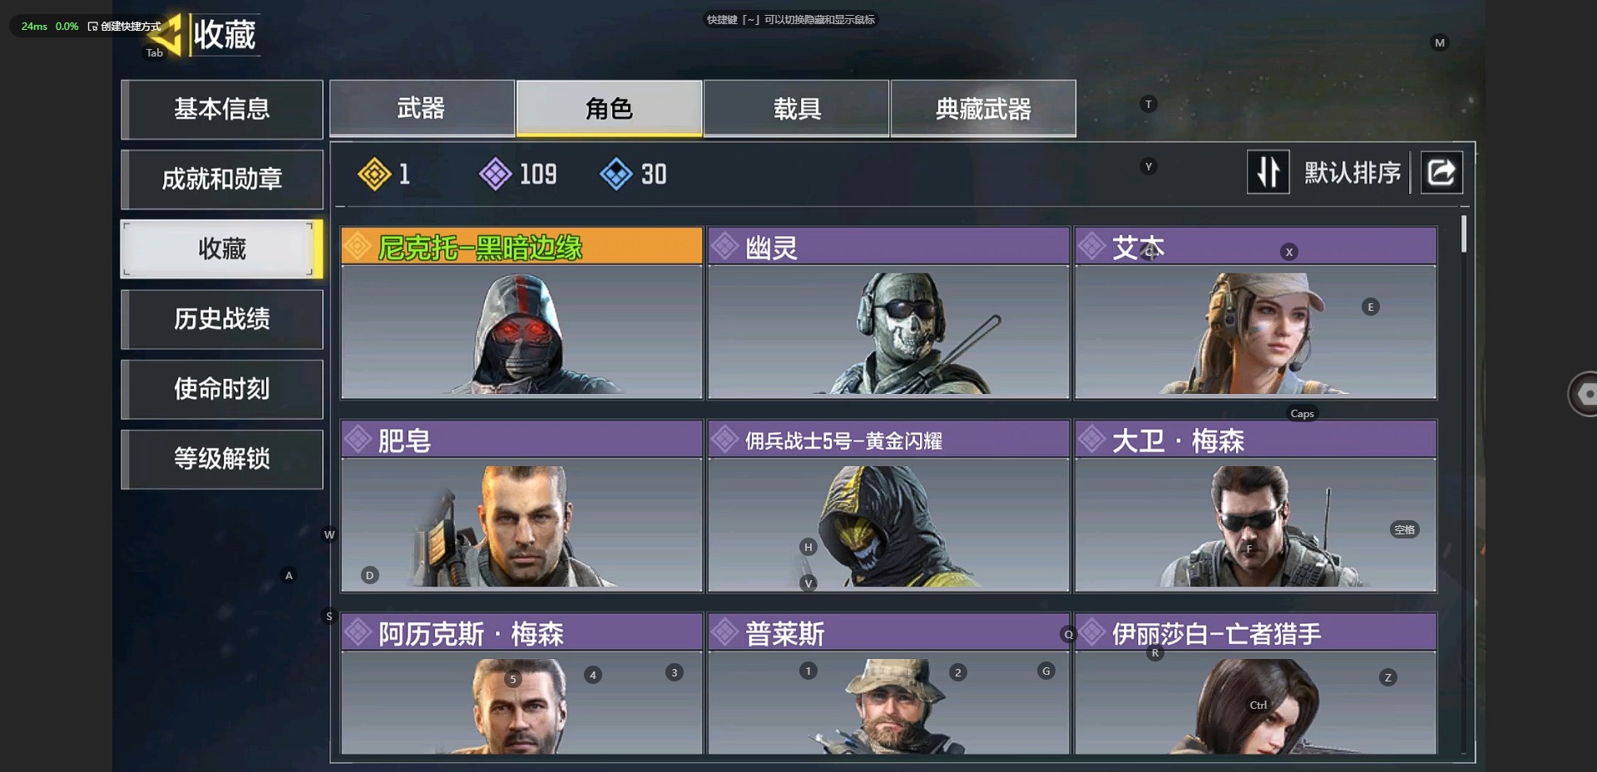Go to 历史战绩 page
This screenshot has width=1597, height=772.
tap(222, 319)
